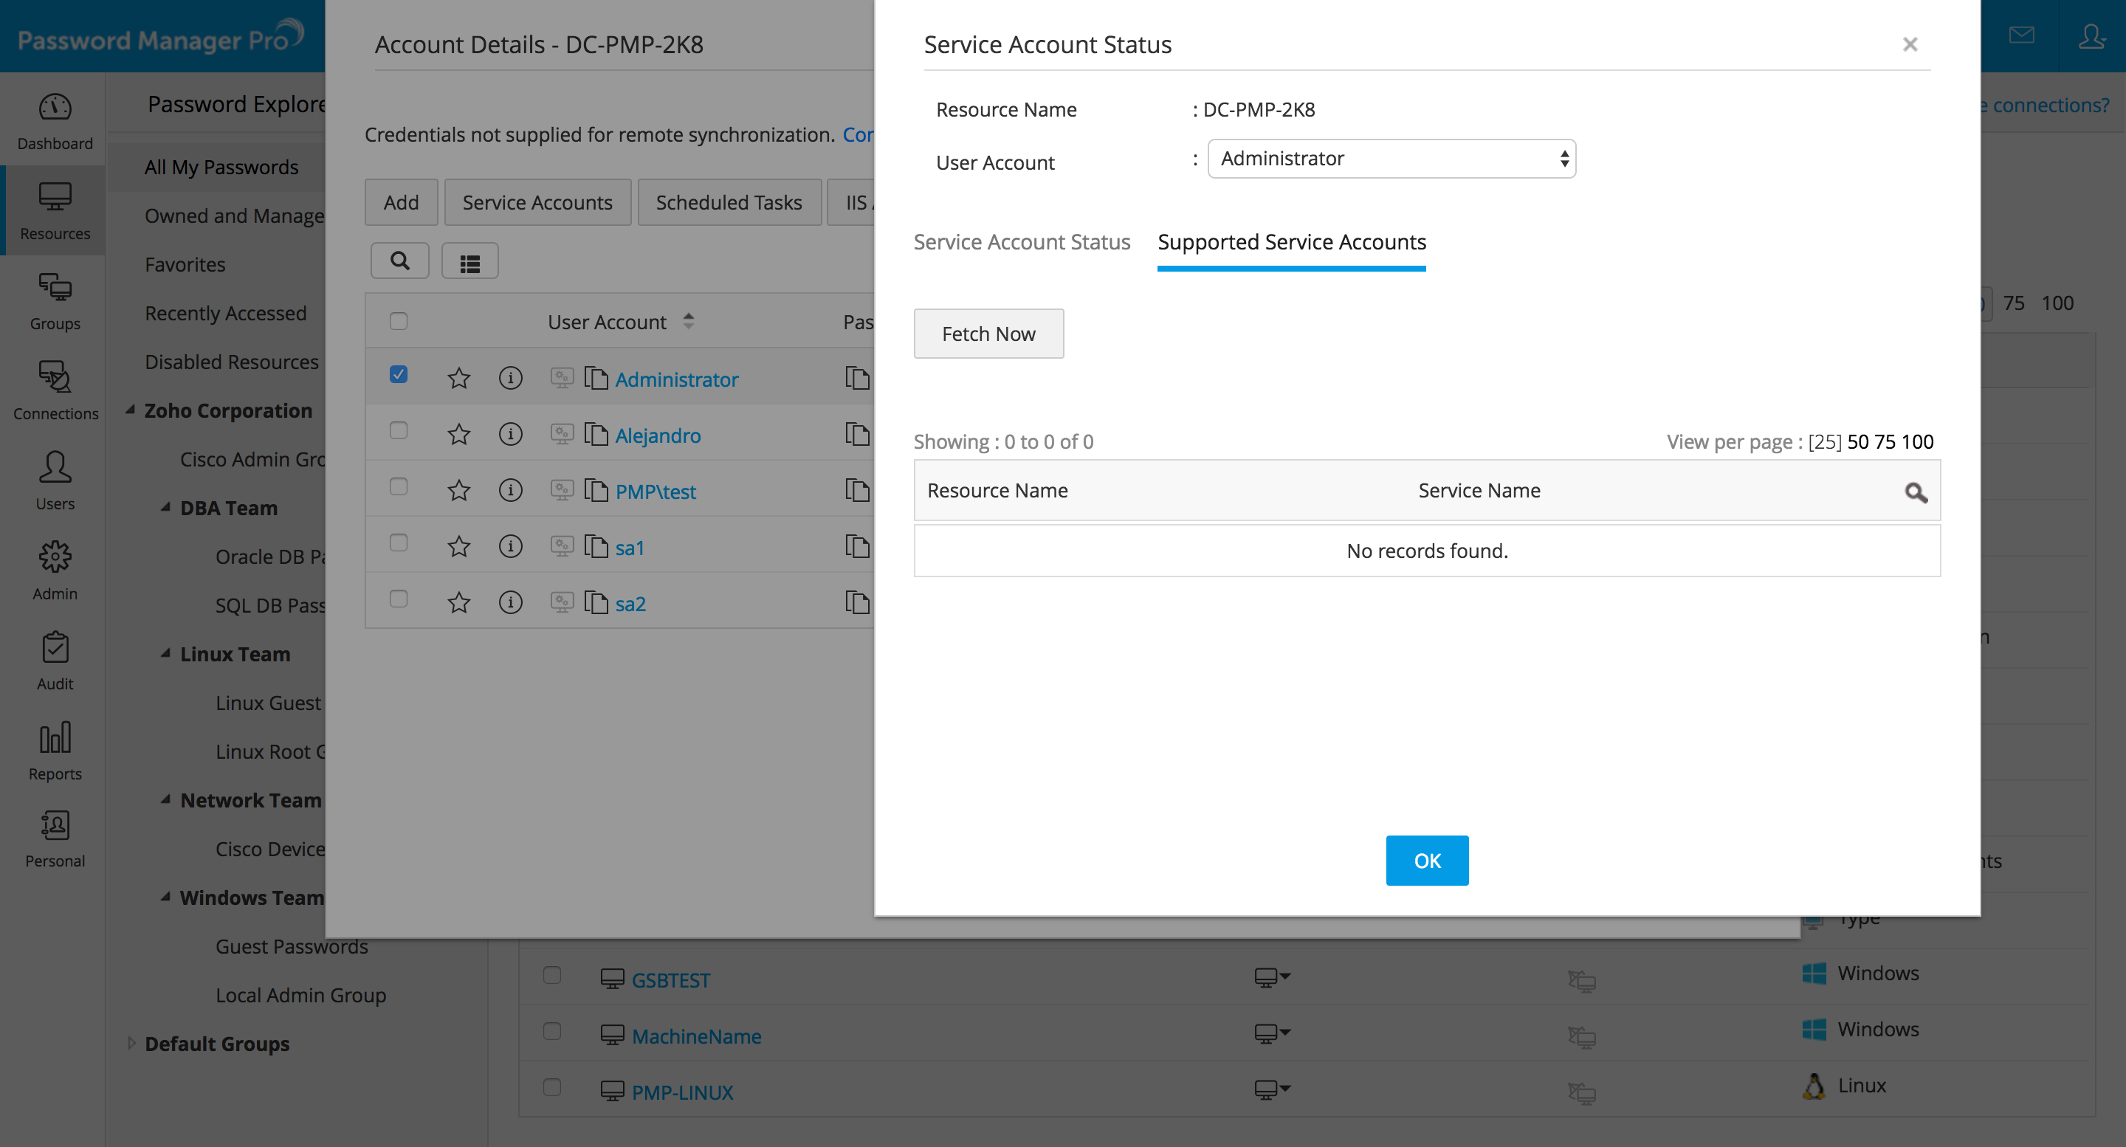
Task: Uncheck the Administrator account checkbox
Action: pos(399,375)
